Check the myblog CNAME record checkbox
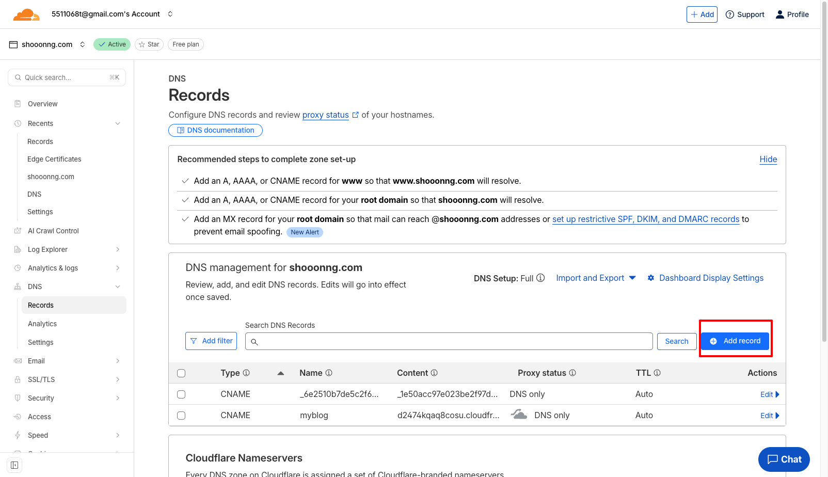Image resolution: width=828 pixels, height=477 pixels. point(181,416)
